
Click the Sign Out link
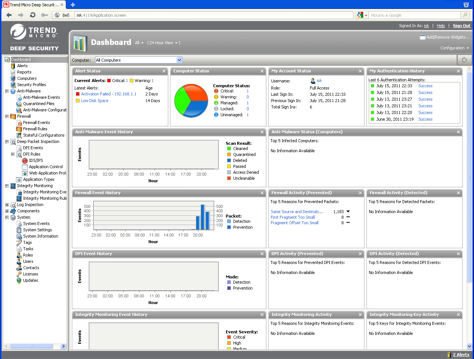461,26
